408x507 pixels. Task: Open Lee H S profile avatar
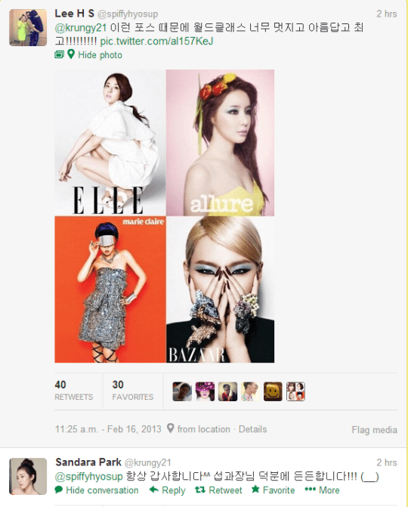pos(28,27)
